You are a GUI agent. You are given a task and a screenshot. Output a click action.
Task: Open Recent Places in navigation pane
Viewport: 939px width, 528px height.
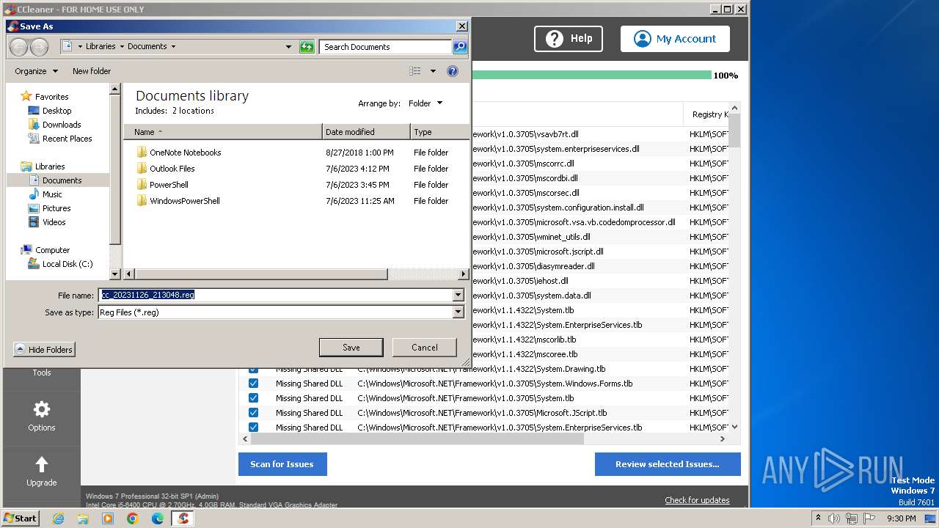tap(67, 139)
